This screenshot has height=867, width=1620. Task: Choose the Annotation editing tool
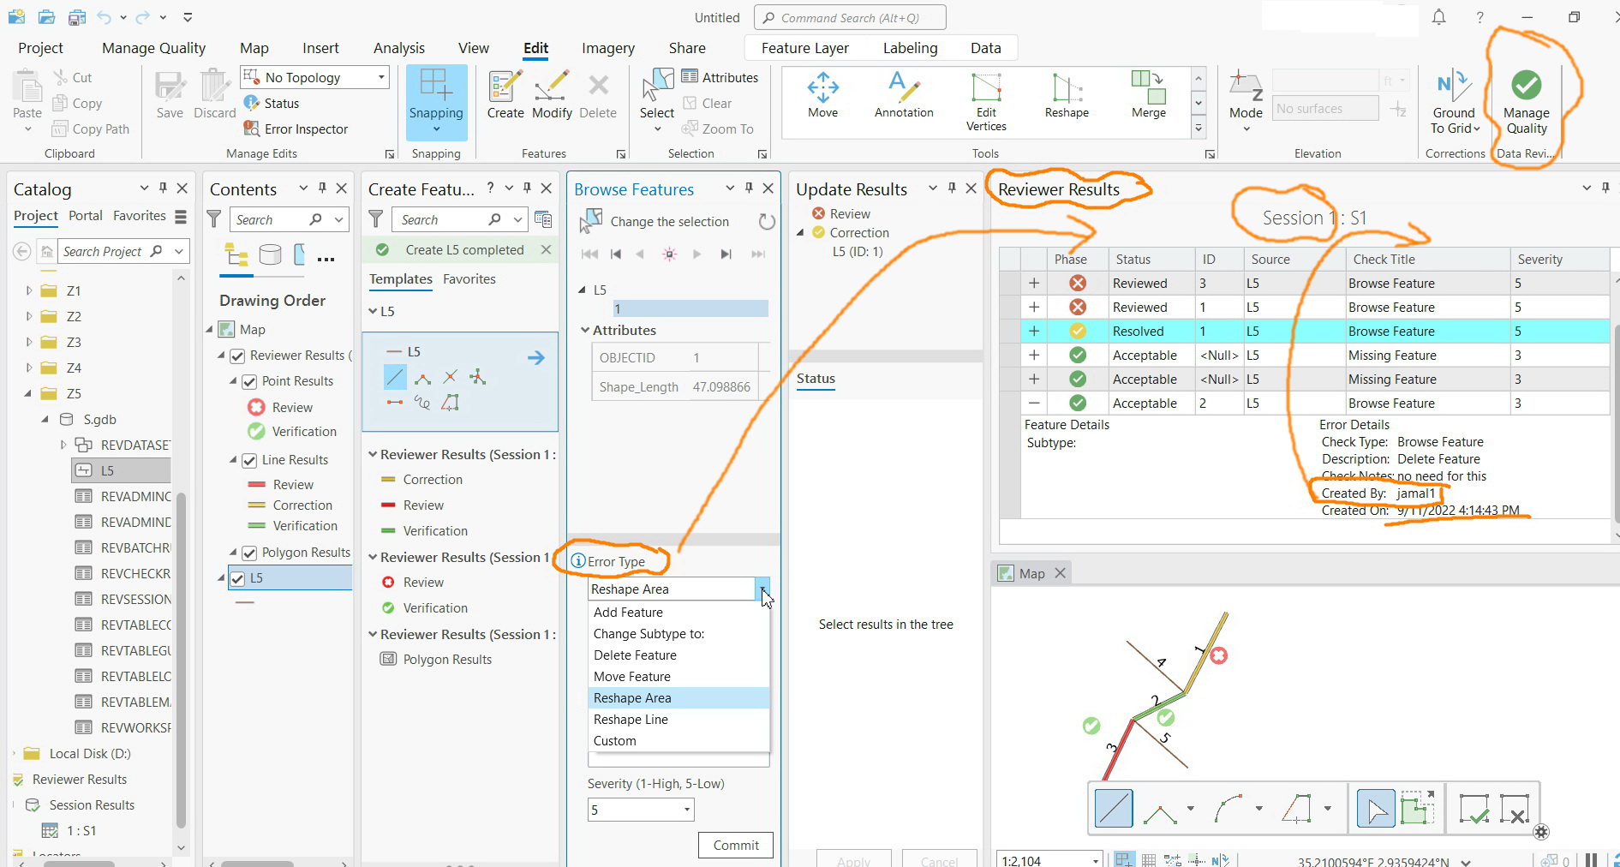pyautogui.click(x=904, y=95)
